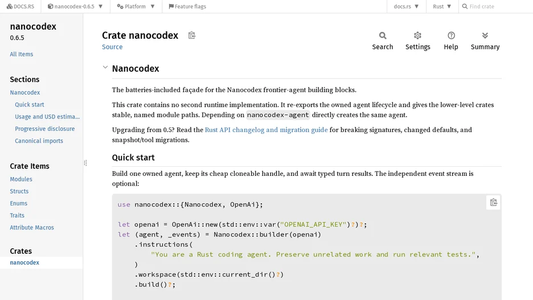Expand the Rust dropdown menu
The width and height of the screenshot is (533, 300).
(442, 6)
